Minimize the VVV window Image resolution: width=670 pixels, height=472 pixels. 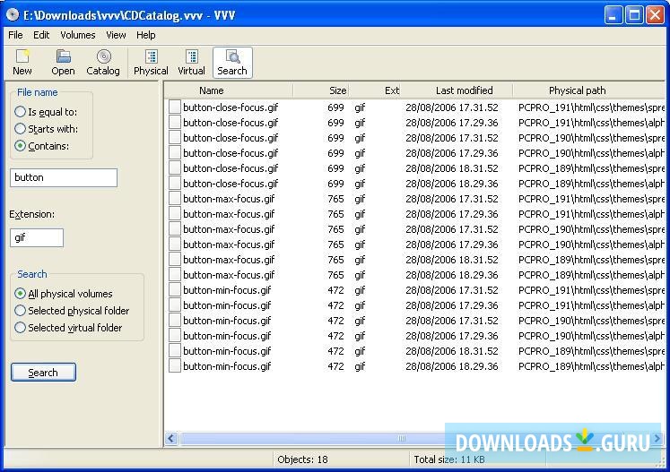[613, 15]
